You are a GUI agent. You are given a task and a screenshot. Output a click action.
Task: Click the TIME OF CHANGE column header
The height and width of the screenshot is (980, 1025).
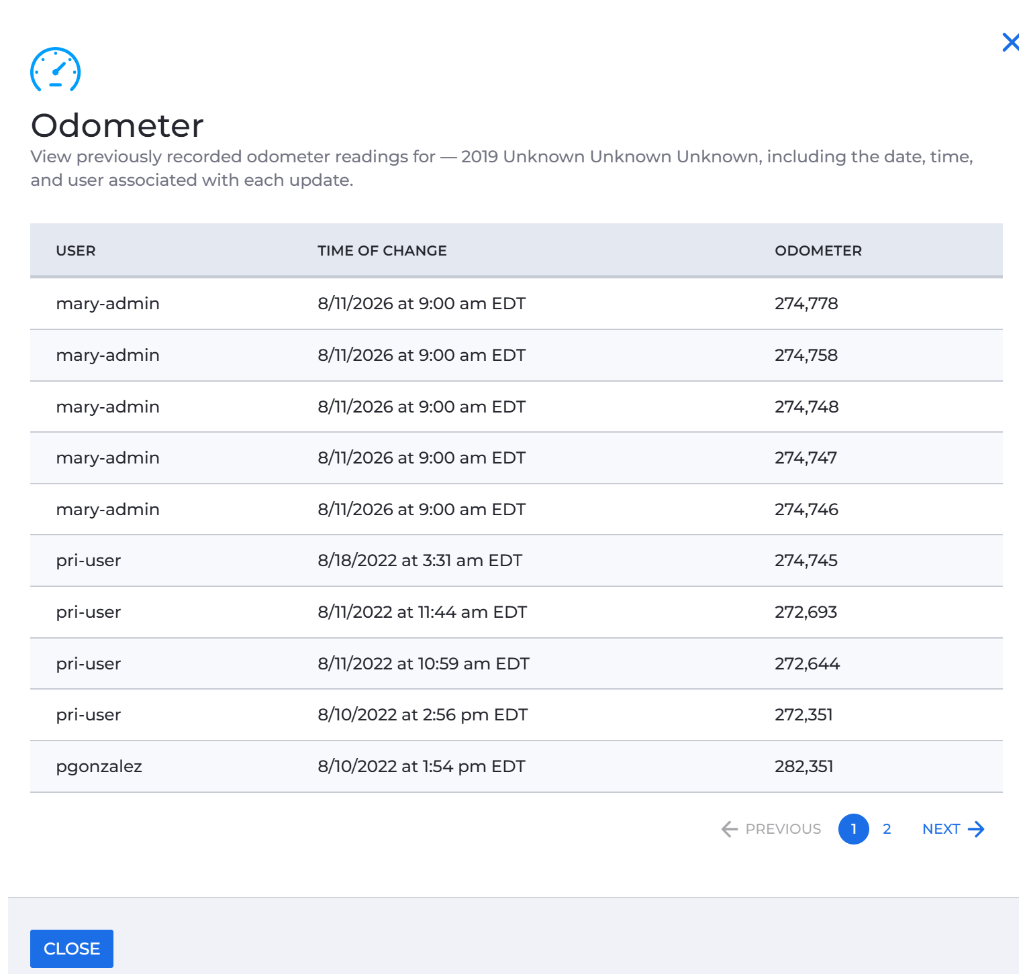click(382, 251)
